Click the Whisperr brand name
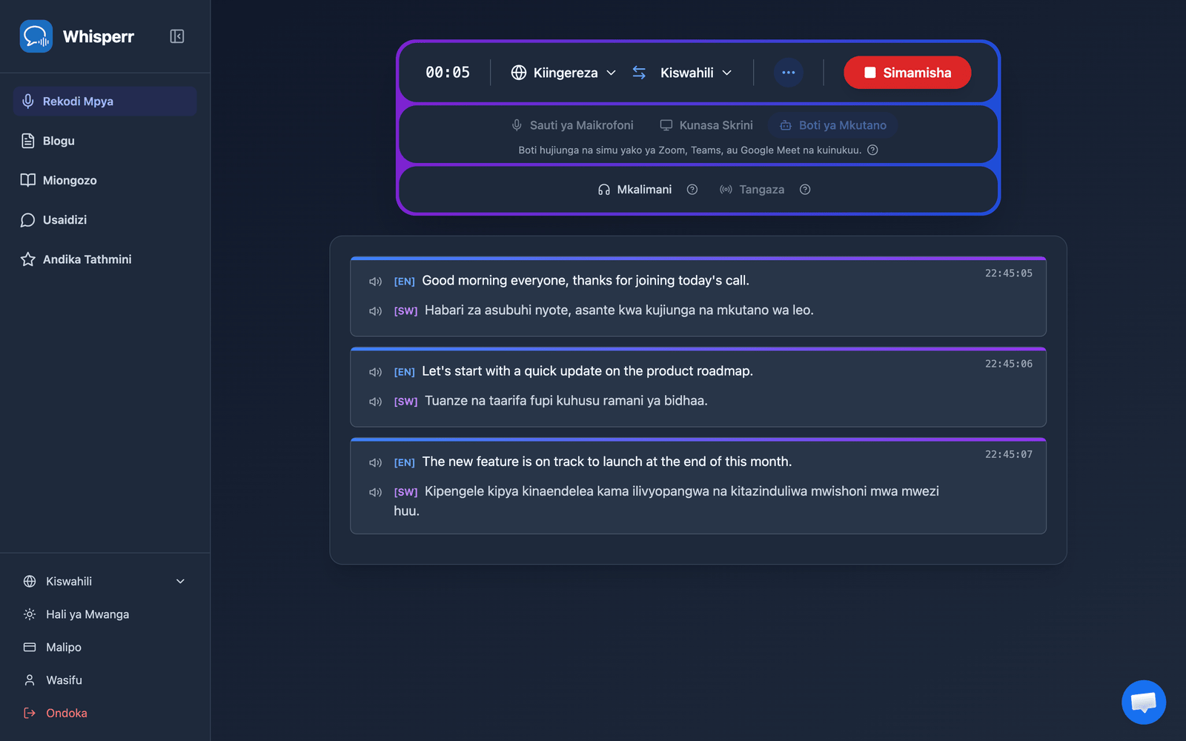Screen dimensions: 1186x741 (x=99, y=36)
